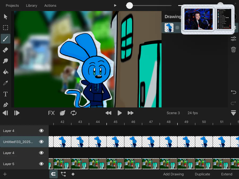Viewport: 239px width, 179px height.
Task: Change the 24 fps frame rate
Action: pyautogui.click(x=193, y=113)
